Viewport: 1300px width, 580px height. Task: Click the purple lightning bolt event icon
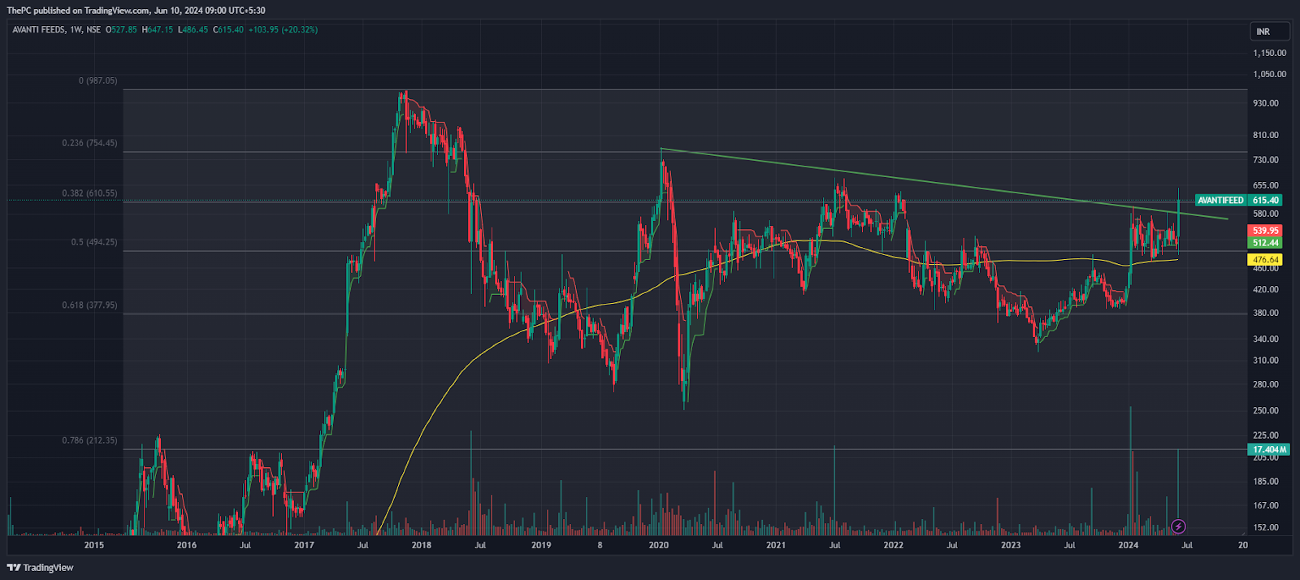pos(1178,527)
